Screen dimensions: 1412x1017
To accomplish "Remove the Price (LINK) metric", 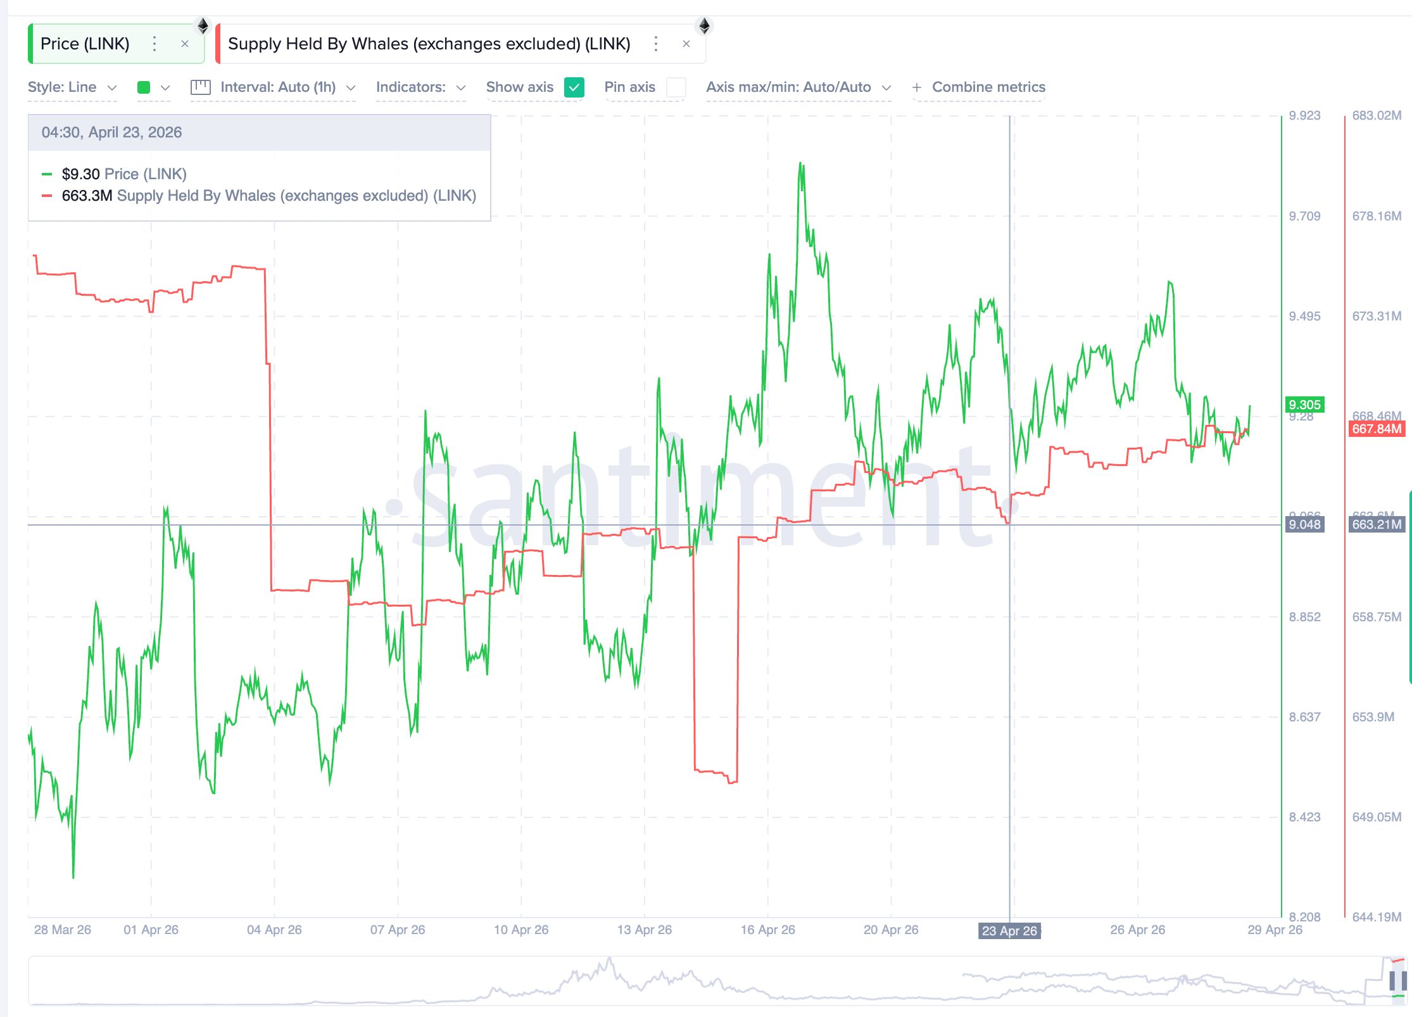I will (x=185, y=44).
